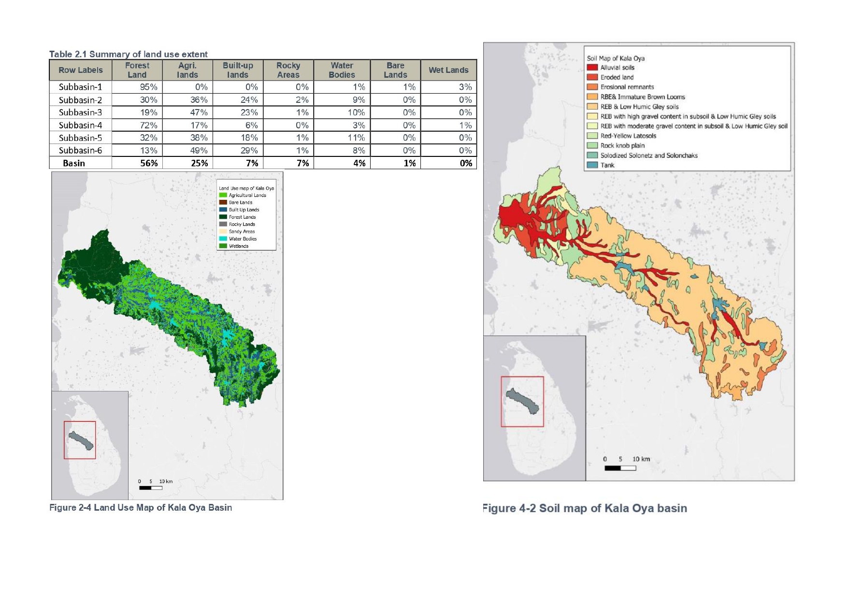Click the Subbasin-6 row label
The height and width of the screenshot is (599, 848).
click(x=80, y=151)
